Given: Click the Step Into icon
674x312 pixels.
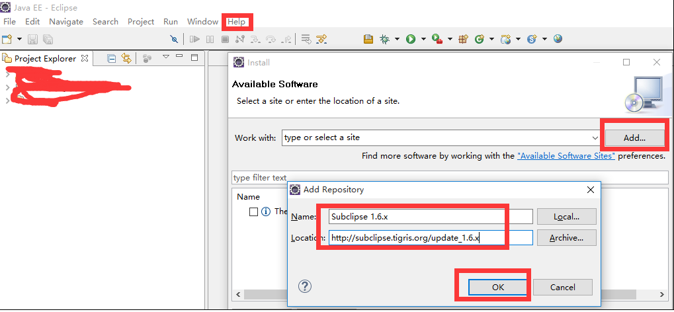Looking at the screenshot, I should pyautogui.click(x=255, y=40).
